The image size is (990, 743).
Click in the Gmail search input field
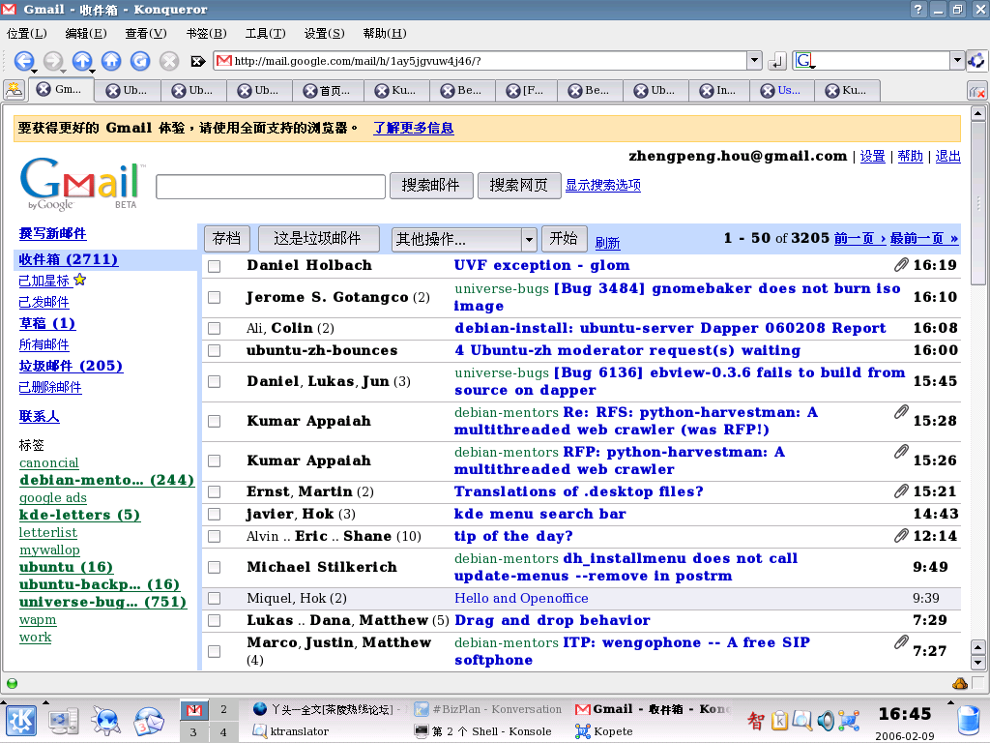click(x=271, y=187)
